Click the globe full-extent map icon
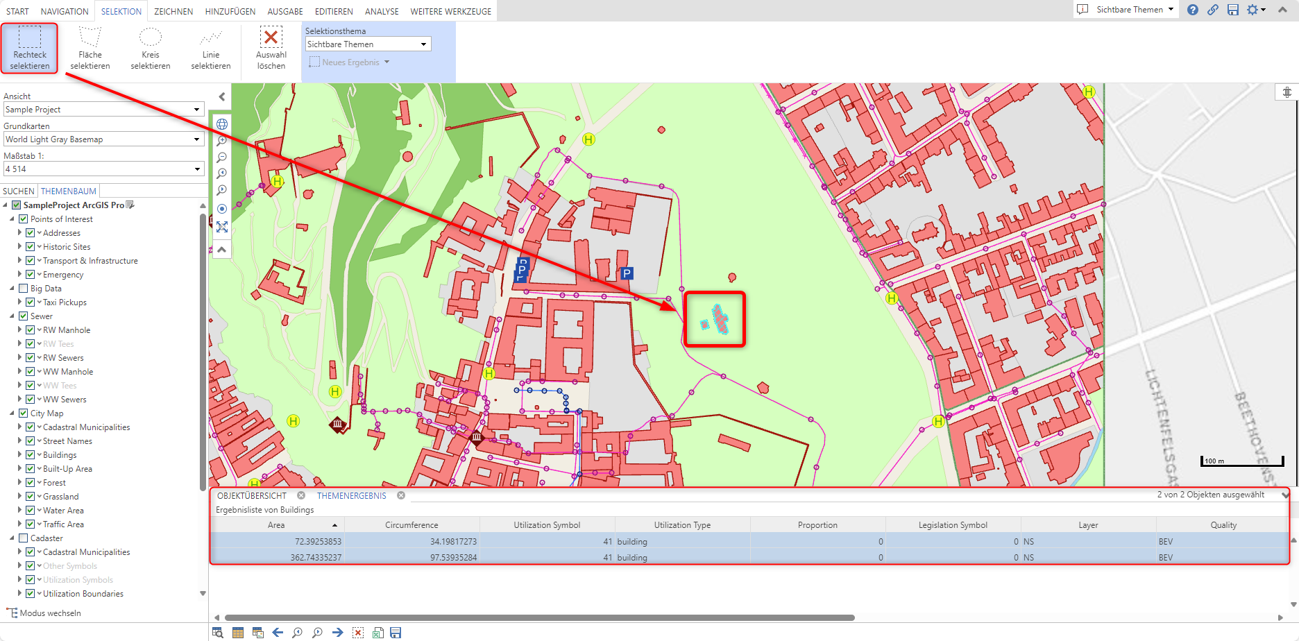The image size is (1299, 641). coord(222,124)
